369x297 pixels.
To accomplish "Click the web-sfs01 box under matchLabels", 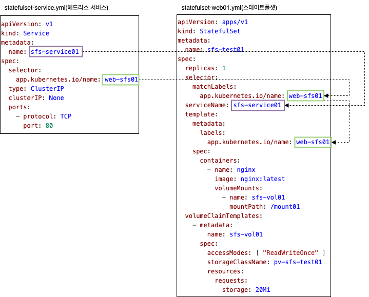I will pyautogui.click(x=305, y=95).
